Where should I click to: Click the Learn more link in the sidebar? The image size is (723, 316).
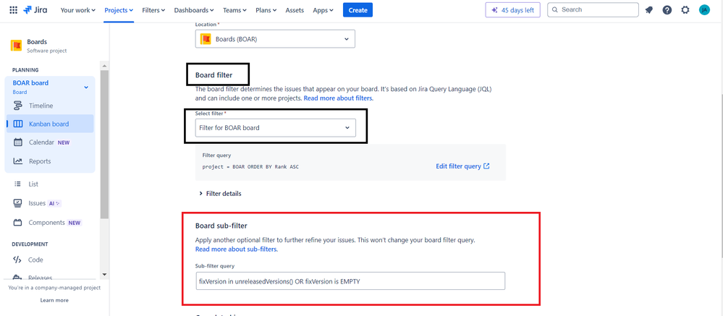coord(54,300)
